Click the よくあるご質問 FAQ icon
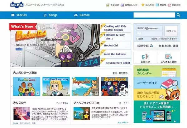Viewport: 187px width, 128px height. point(168,57)
